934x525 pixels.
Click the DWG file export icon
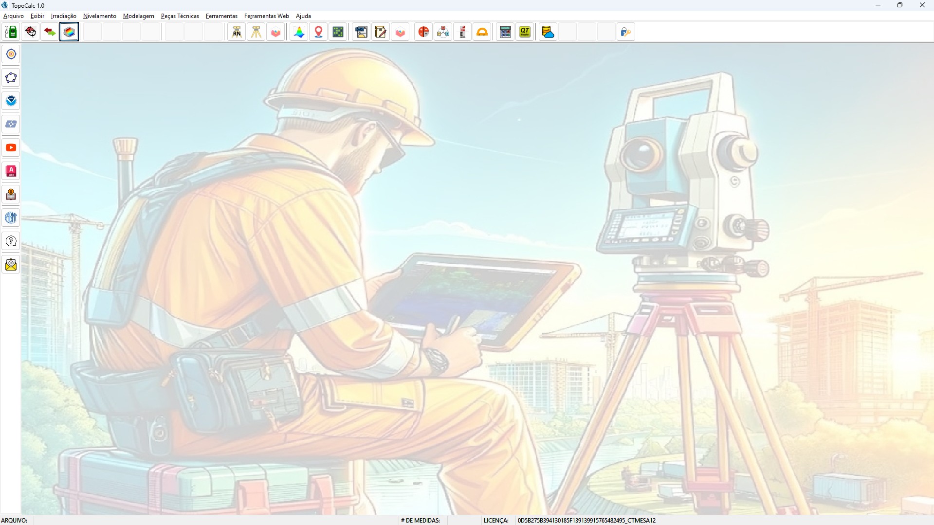coord(362,32)
